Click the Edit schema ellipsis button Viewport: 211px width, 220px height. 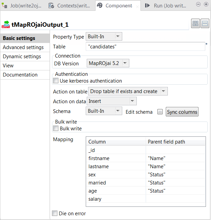pyautogui.click(x=160, y=112)
